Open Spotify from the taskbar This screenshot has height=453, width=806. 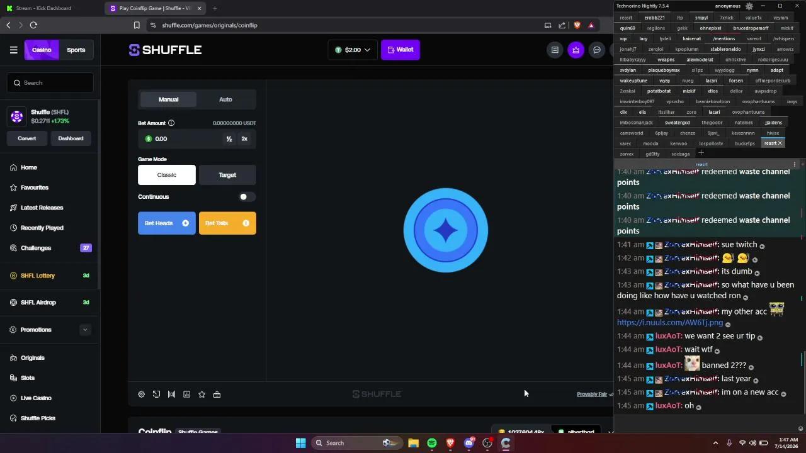(x=432, y=443)
